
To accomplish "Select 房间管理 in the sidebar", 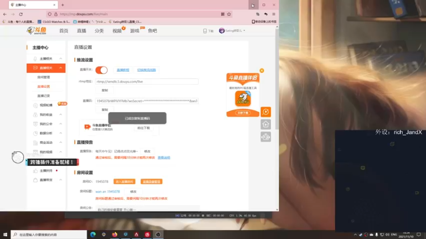I will 44,77.
